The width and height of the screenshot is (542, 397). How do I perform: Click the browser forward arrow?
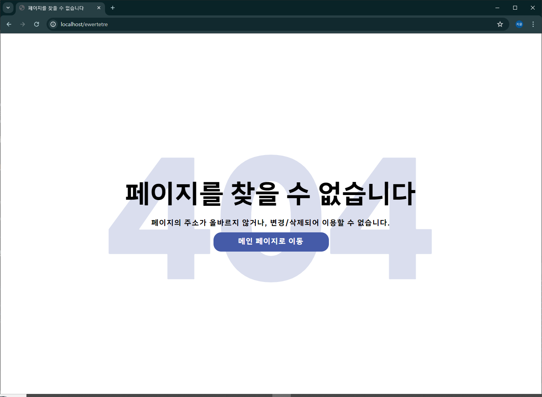pyautogui.click(x=23, y=24)
